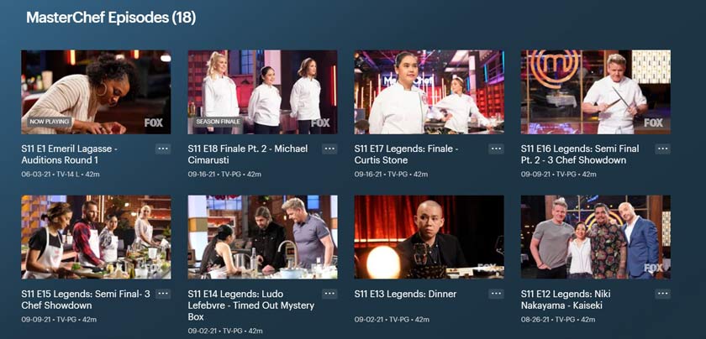This screenshot has width=706, height=339.
Task: Open the S11 E15 kitchen showdown thumbnail
Action: coord(96,237)
